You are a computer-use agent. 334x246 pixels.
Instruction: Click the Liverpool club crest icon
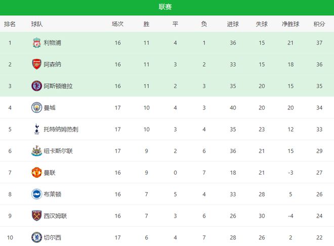pos(36,43)
